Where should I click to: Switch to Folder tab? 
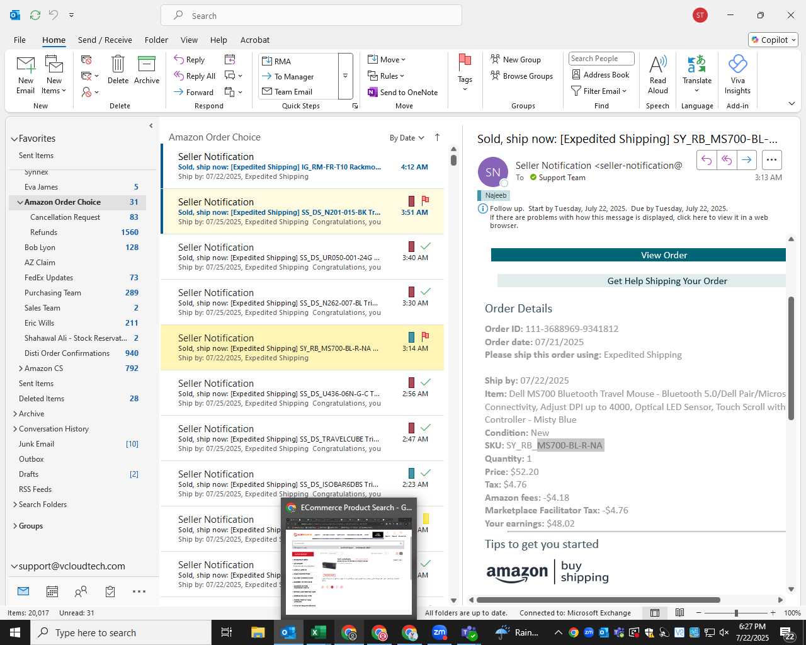(x=156, y=40)
